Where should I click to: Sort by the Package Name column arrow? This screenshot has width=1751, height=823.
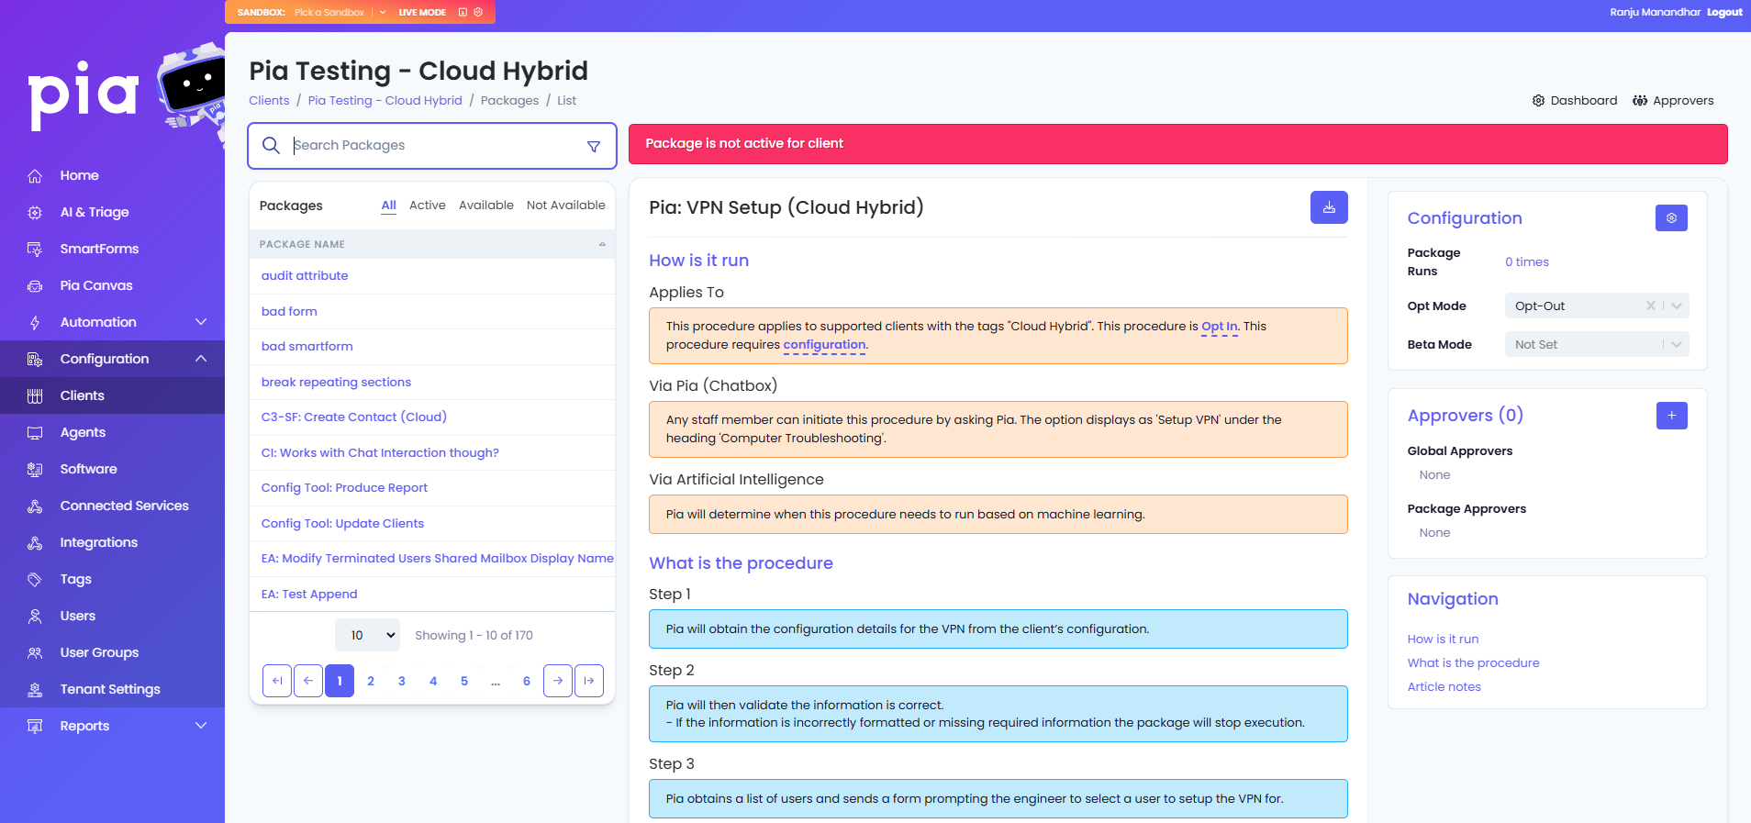[x=602, y=244]
